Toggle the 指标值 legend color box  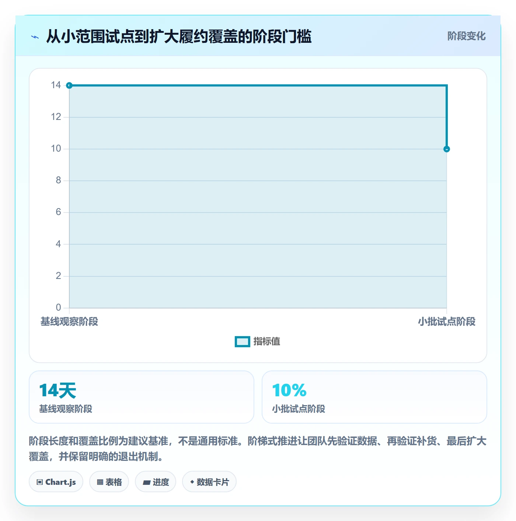243,342
